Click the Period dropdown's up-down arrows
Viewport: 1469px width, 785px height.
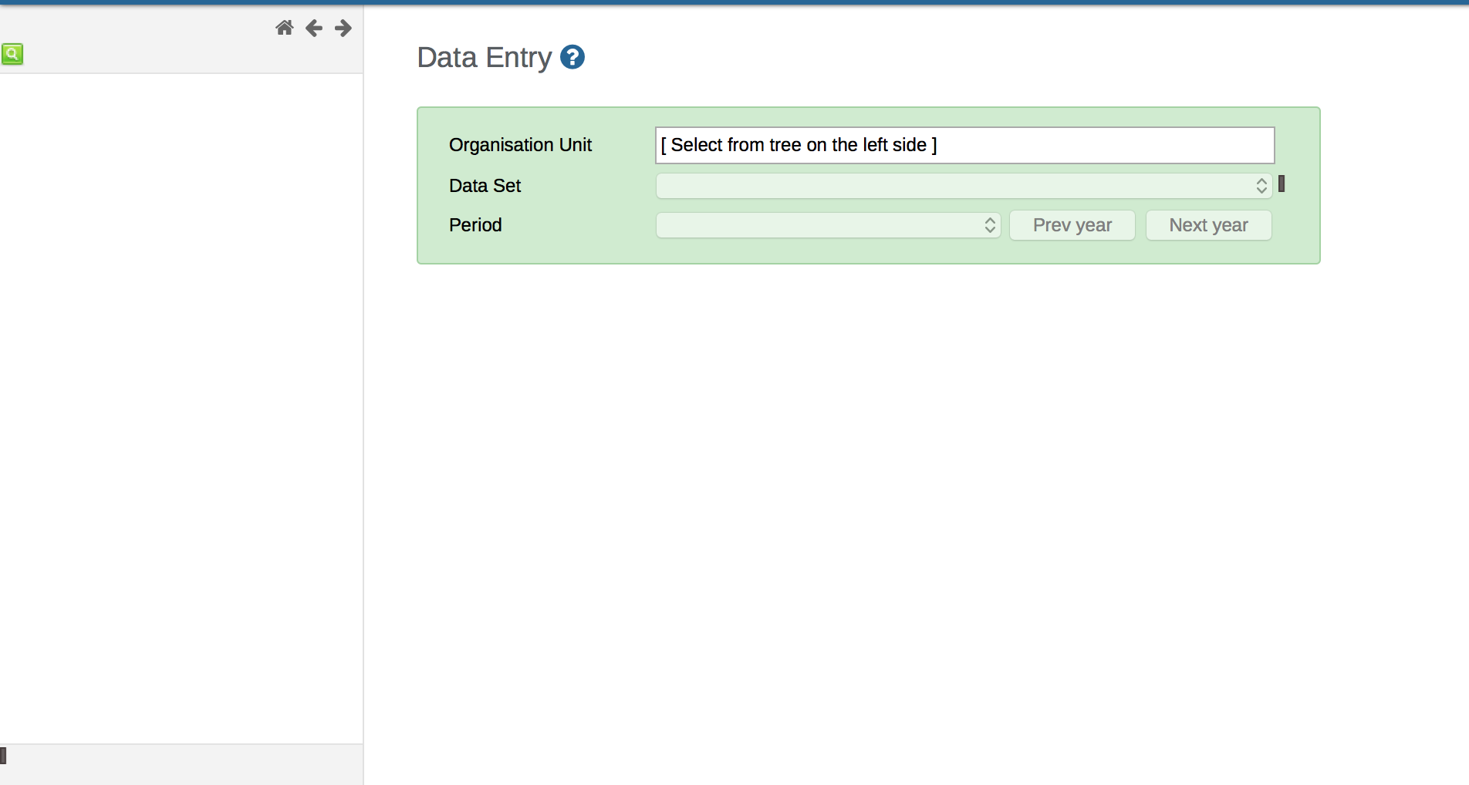coord(990,225)
